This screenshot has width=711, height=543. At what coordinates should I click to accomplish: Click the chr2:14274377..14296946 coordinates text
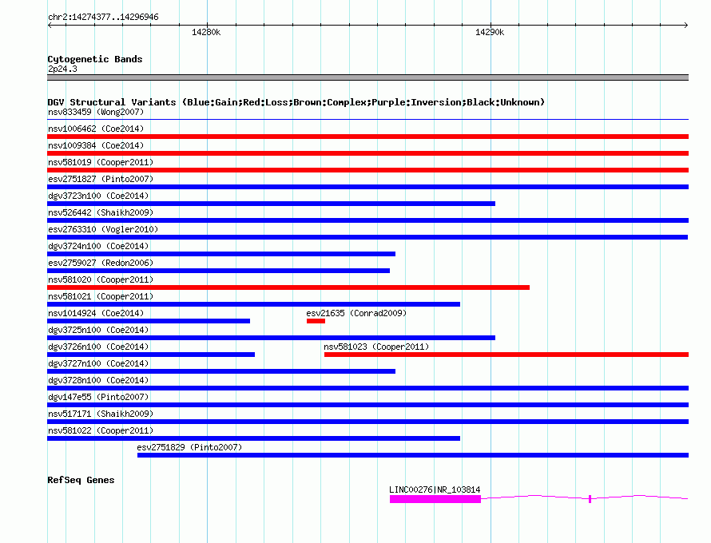coord(103,17)
